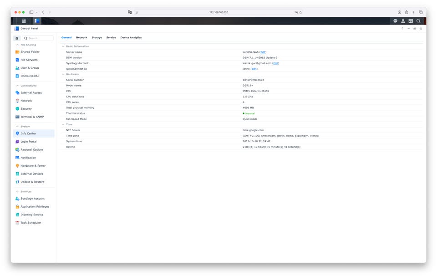Collapse the Services sidebar group
The height and width of the screenshot is (277, 437).
point(17,192)
